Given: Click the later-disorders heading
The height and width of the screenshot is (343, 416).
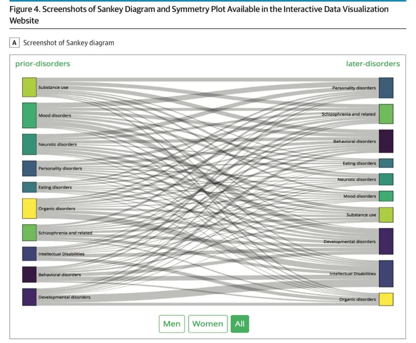Looking at the screenshot, I should [373, 64].
